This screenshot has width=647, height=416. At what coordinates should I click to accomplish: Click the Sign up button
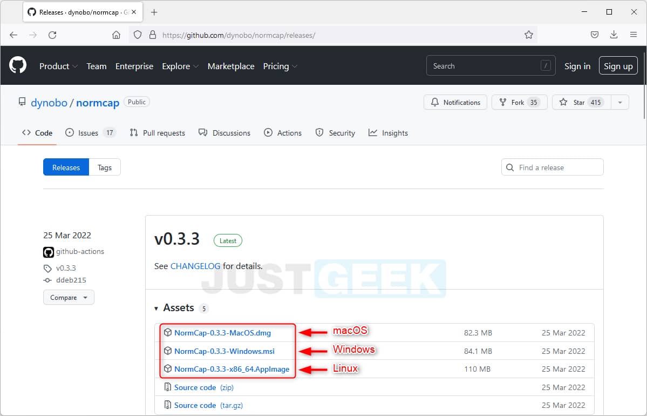pyautogui.click(x=618, y=66)
